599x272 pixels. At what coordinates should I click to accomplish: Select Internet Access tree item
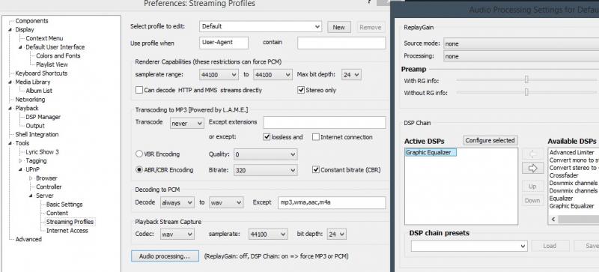(67, 231)
